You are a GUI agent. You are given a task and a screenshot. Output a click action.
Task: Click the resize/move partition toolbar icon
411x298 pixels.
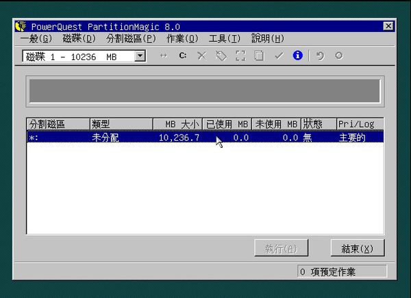[164, 55]
